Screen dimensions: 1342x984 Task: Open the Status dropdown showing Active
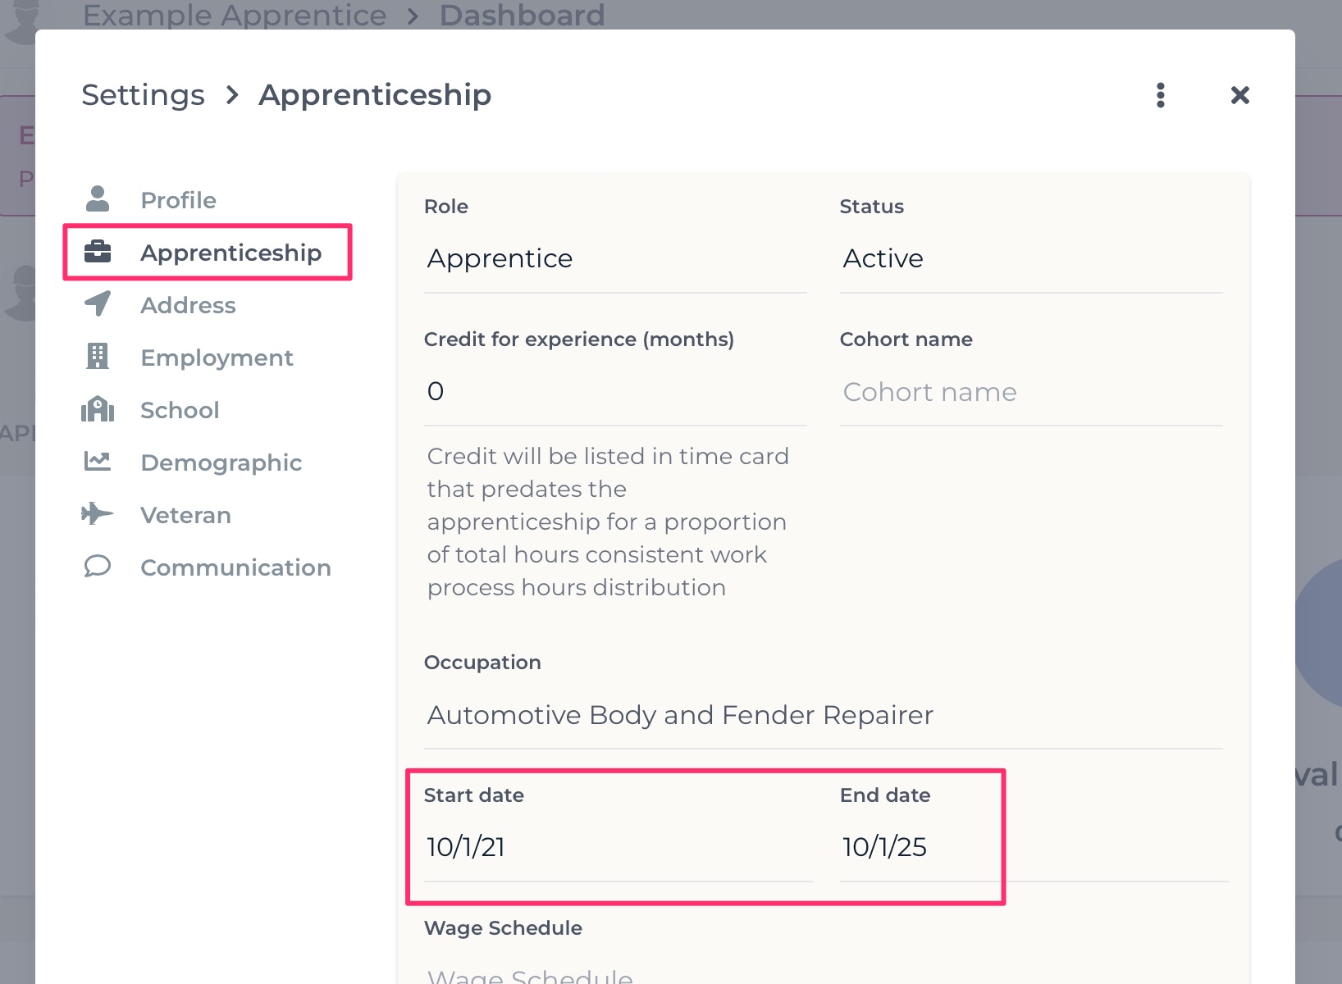(1031, 259)
